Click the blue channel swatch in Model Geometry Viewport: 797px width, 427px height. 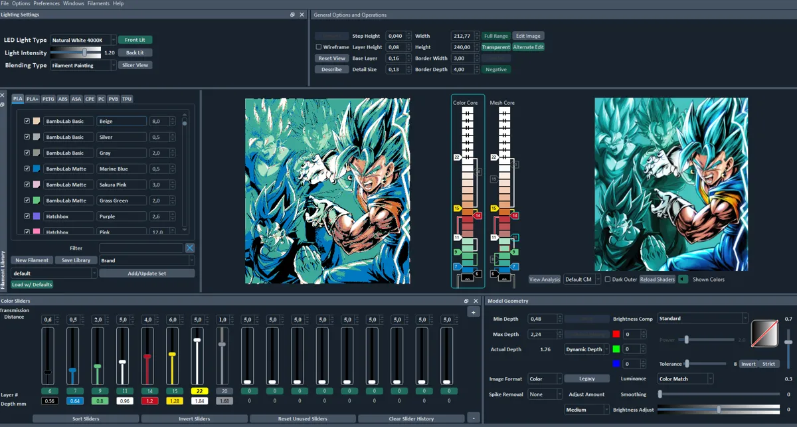tap(616, 363)
